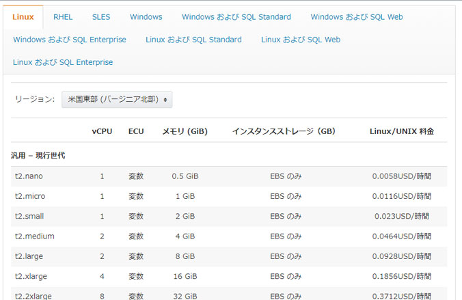Click the t2.xlarge instance row
The height and width of the screenshot is (300, 462).
pos(229,277)
